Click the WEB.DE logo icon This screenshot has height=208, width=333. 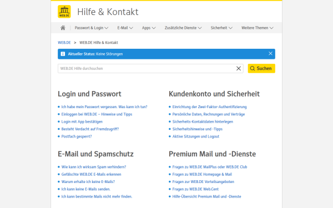[64, 12]
